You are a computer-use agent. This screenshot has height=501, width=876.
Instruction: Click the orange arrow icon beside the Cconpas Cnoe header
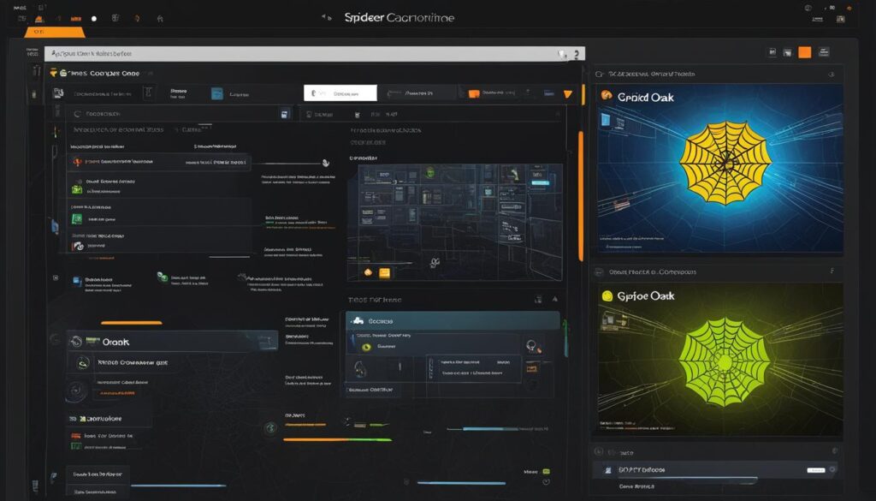pos(54,72)
